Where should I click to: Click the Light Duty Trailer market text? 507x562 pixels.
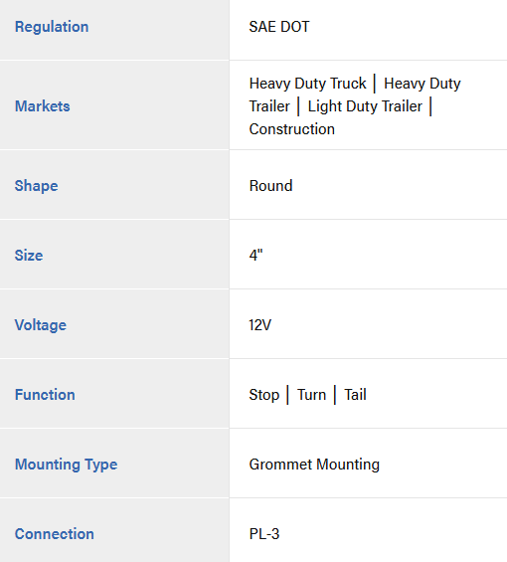tap(365, 106)
